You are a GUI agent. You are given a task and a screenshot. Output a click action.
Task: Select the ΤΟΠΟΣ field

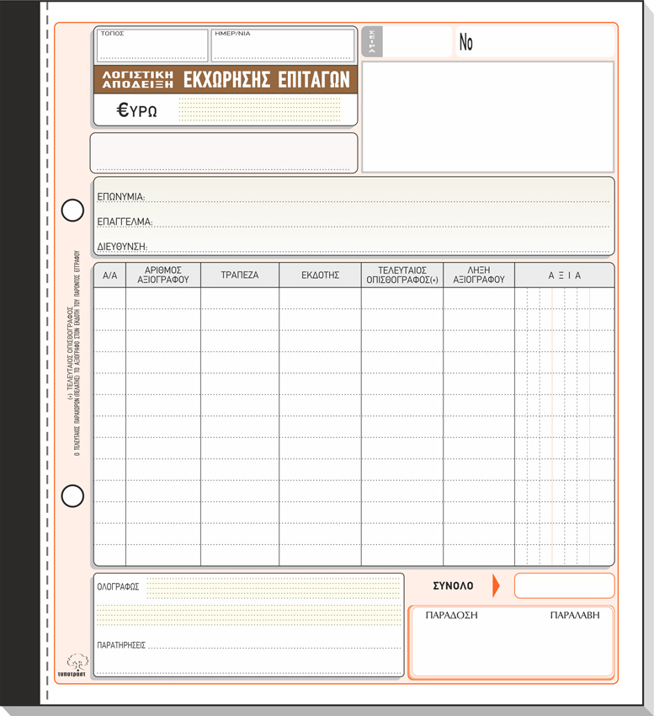coord(152,46)
